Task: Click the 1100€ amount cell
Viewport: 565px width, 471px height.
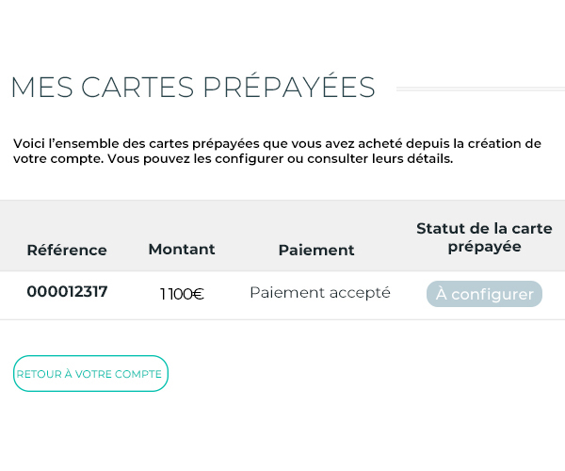Action: tap(182, 294)
